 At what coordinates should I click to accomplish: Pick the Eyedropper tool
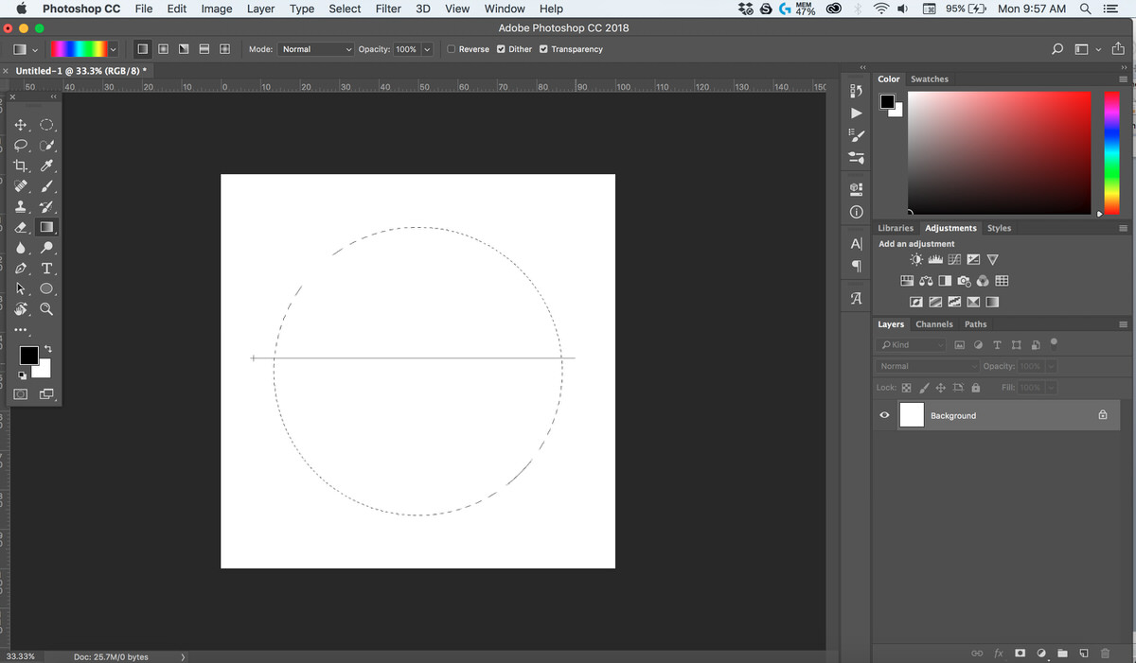point(46,166)
